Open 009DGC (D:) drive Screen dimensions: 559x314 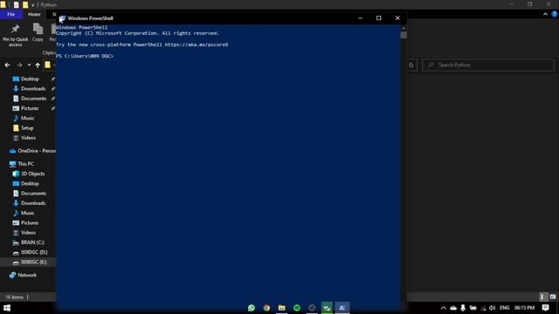pos(33,252)
